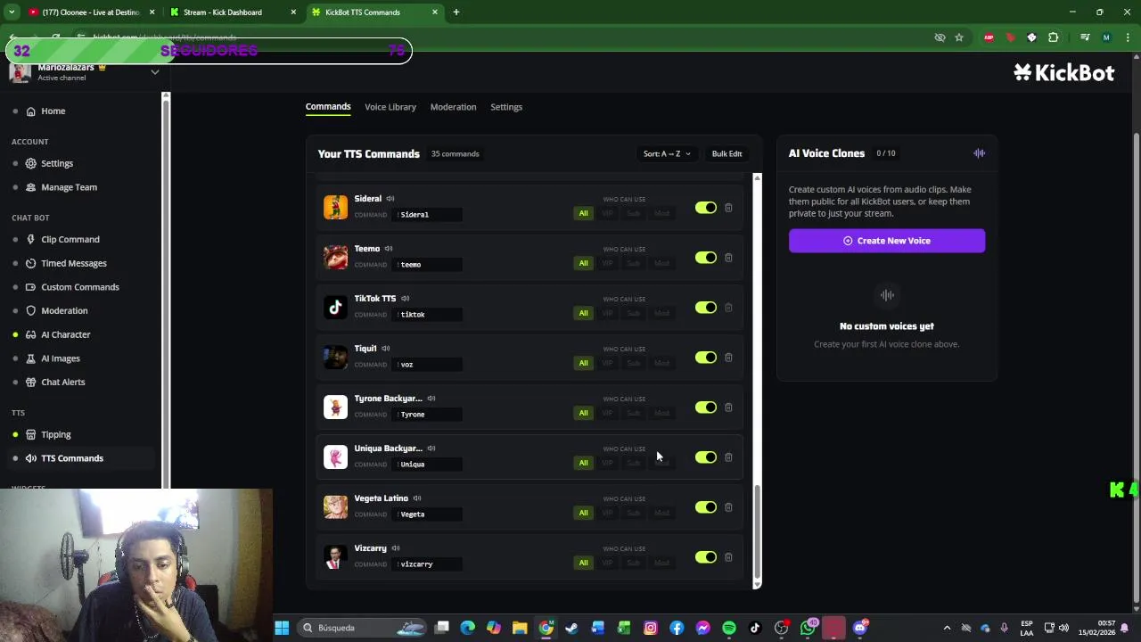Play the Sideral voice preview speaker icon
The height and width of the screenshot is (642, 1141).
tap(390, 199)
